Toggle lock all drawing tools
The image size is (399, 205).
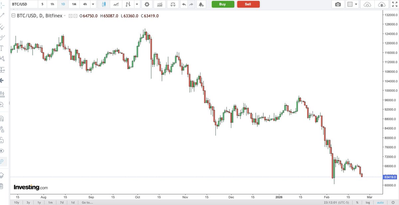[x=2, y=140]
